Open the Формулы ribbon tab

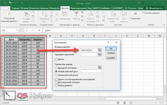55,8
